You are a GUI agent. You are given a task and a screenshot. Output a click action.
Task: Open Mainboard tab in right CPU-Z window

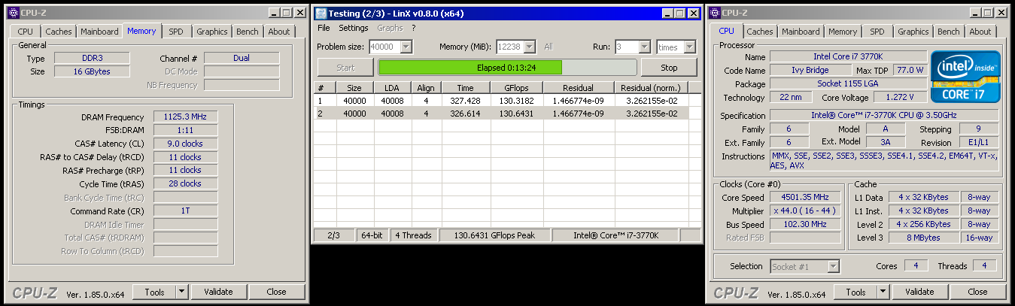pos(801,32)
